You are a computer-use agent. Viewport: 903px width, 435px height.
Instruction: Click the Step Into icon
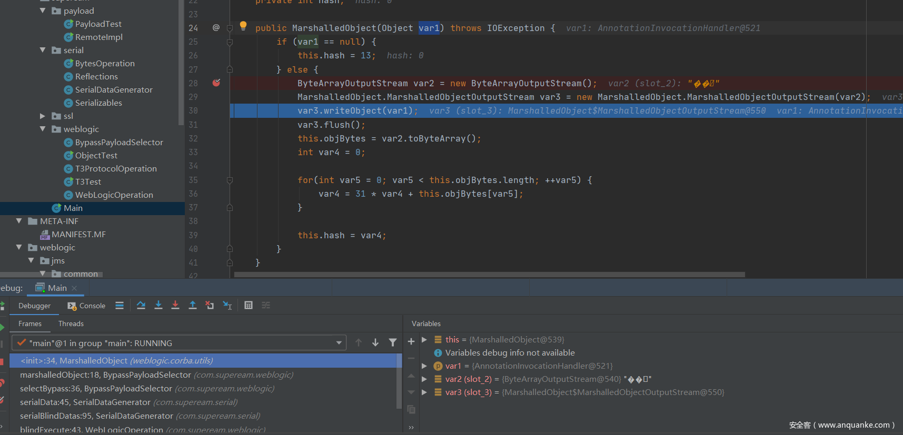(158, 305)
